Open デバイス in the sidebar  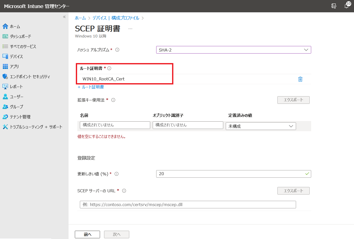tap(16, 57)
